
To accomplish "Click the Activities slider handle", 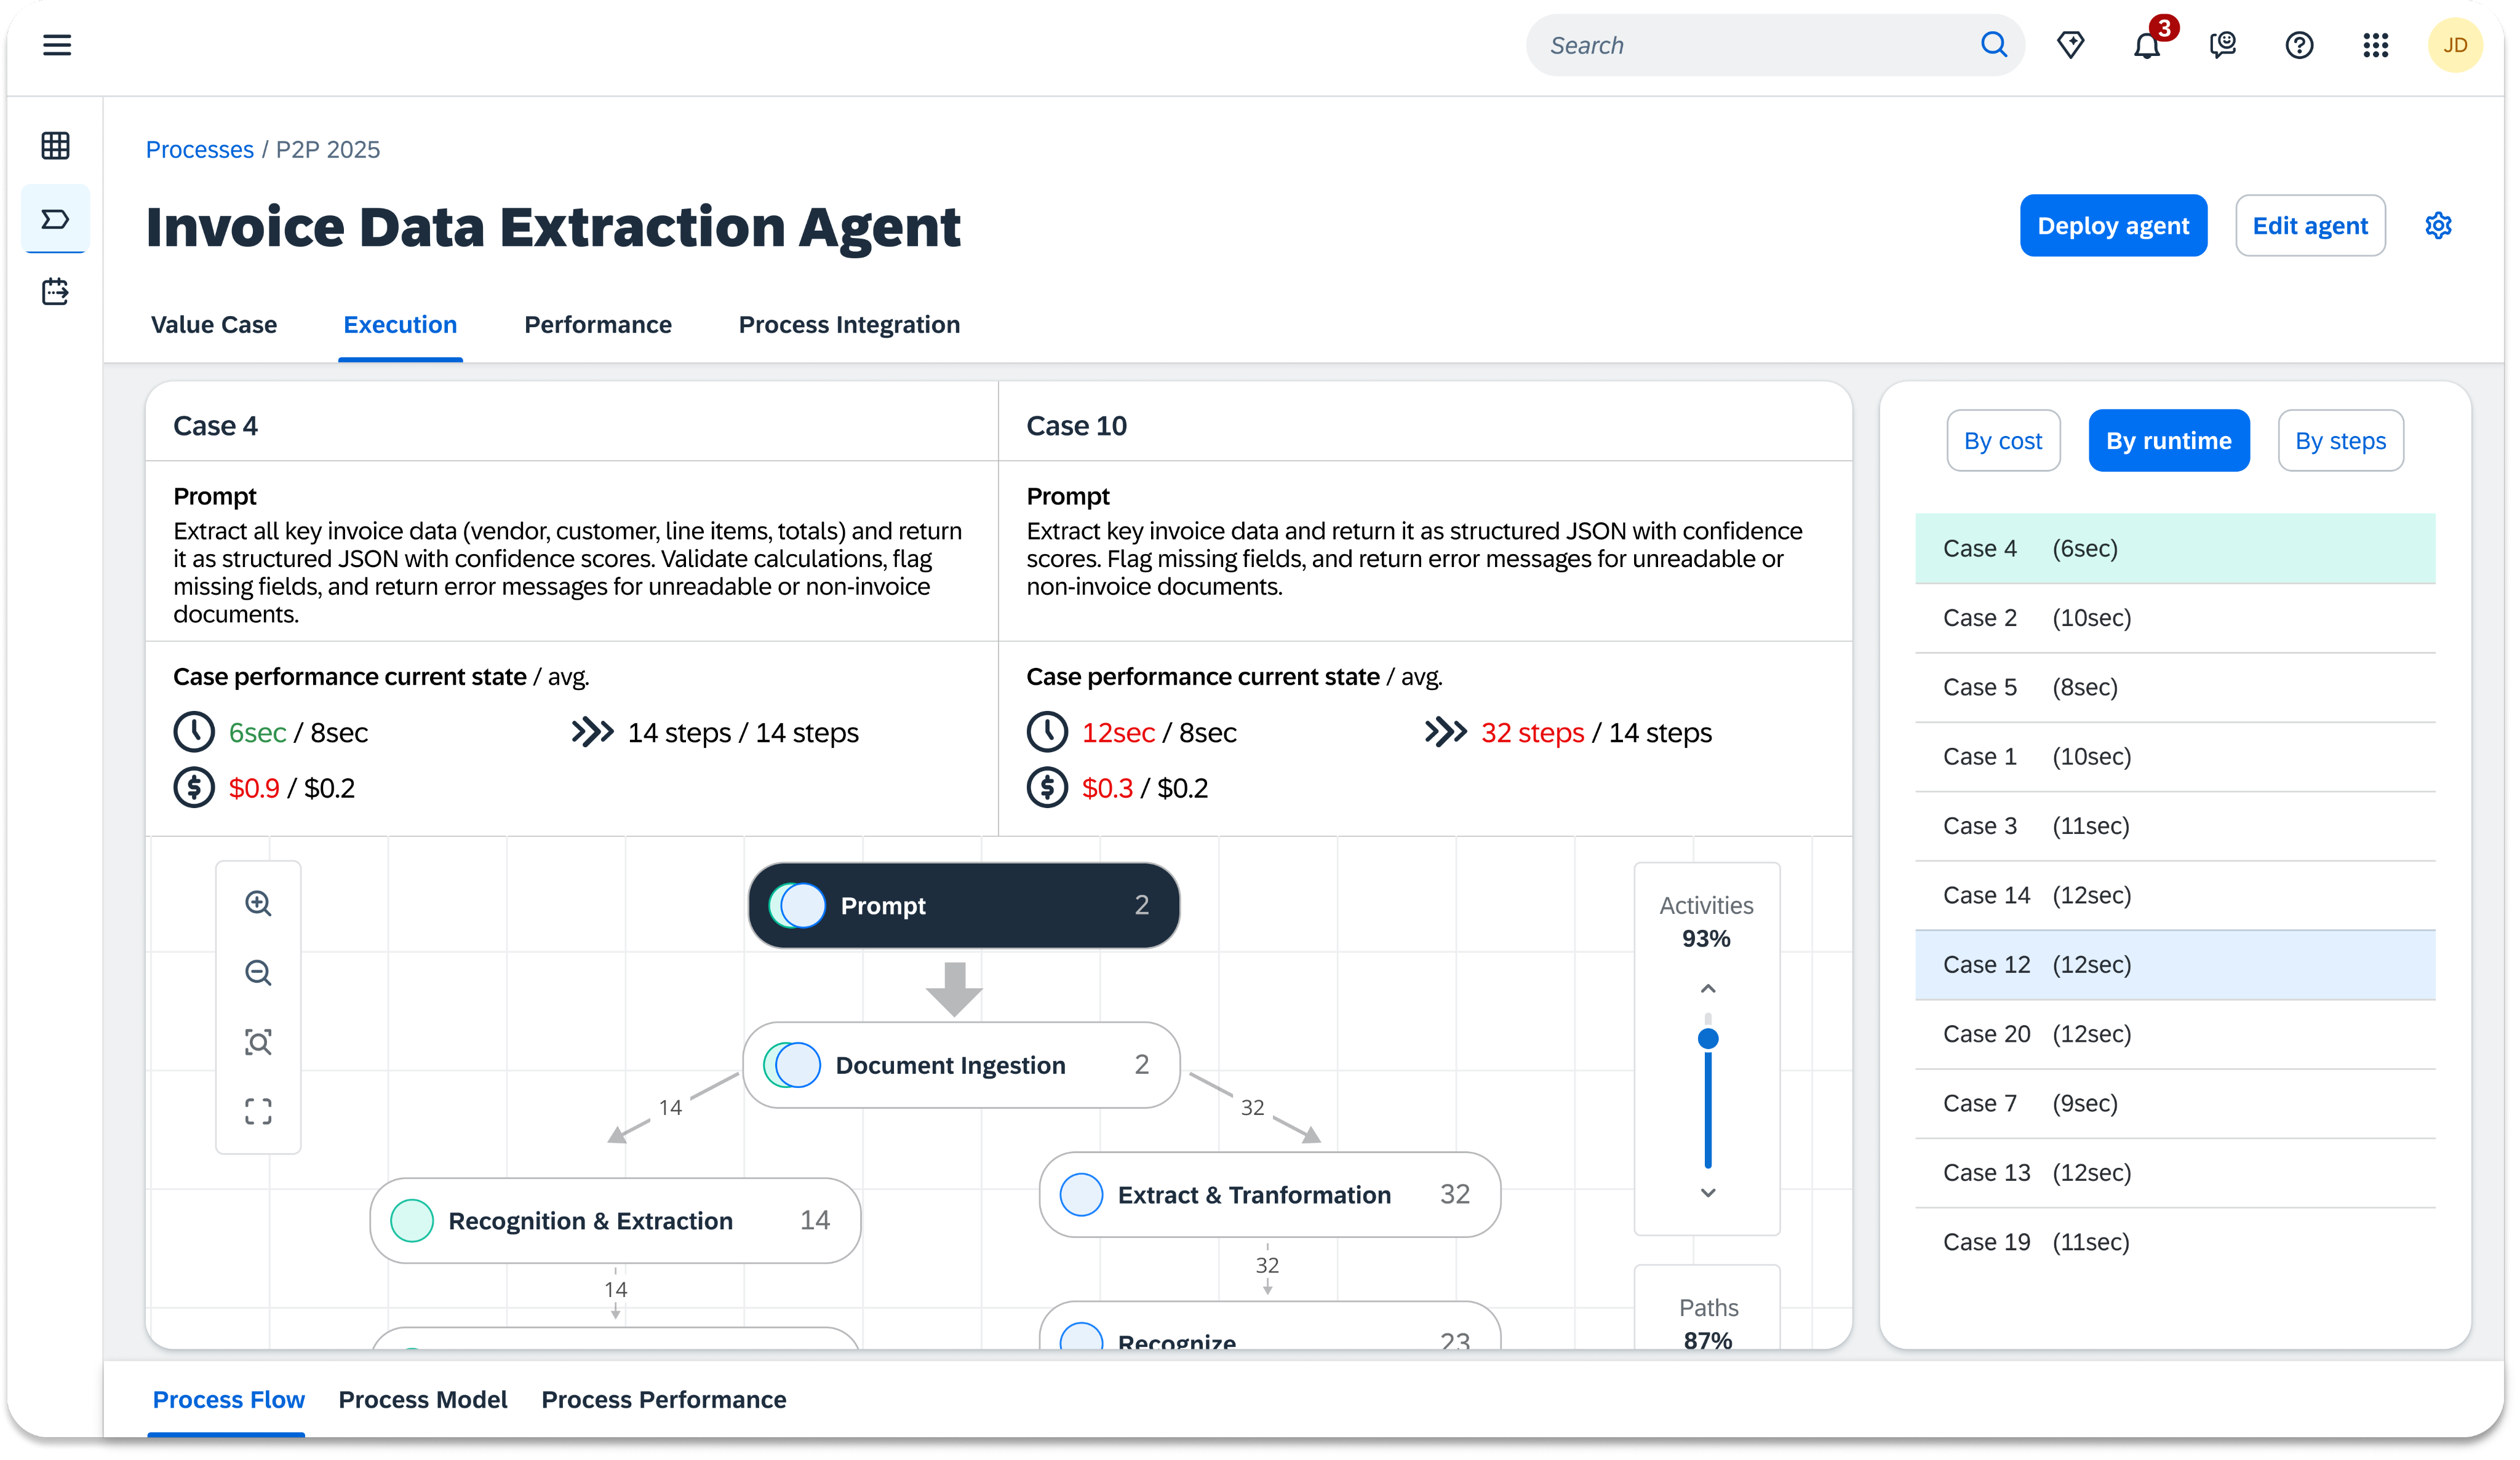I will pos(1708,1039).
